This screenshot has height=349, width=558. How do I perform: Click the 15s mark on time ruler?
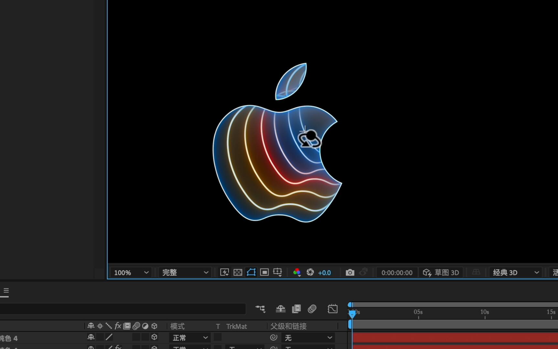click(551, 312)
